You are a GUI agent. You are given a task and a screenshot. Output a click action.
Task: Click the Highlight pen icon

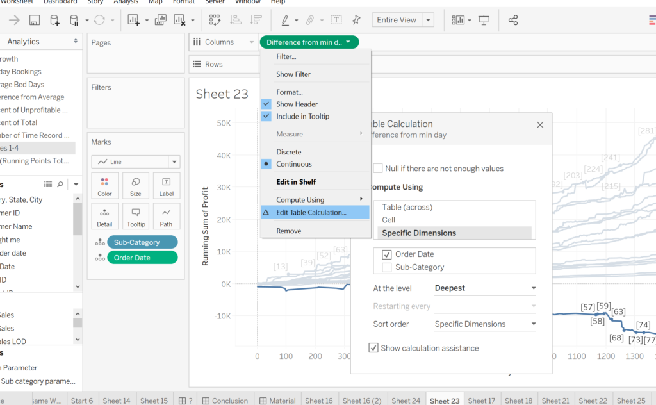pyautogui.click(x=285, y=20)
